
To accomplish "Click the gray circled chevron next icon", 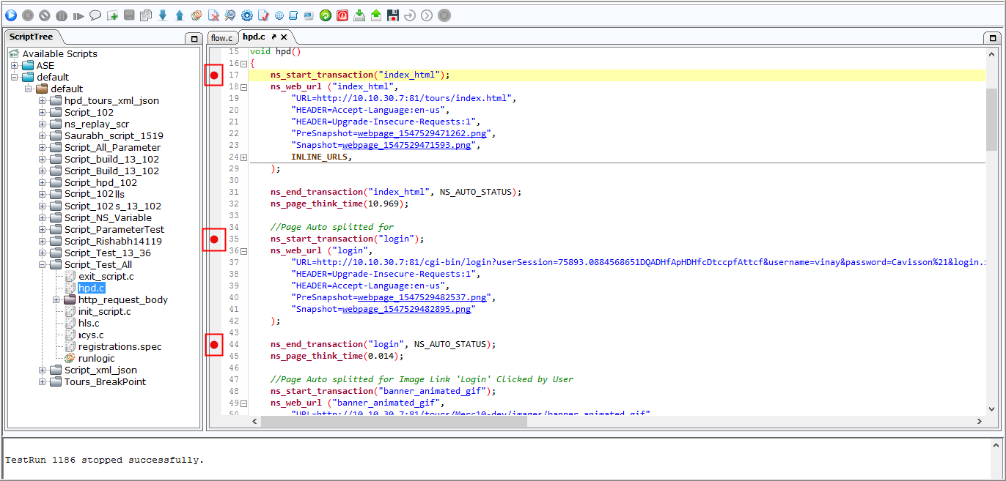I will click(427, 15).
